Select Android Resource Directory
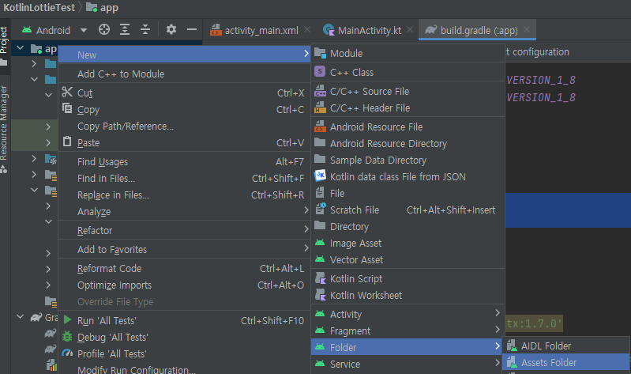This screenshot has height=374, width=631. click(x=408, y=143)
